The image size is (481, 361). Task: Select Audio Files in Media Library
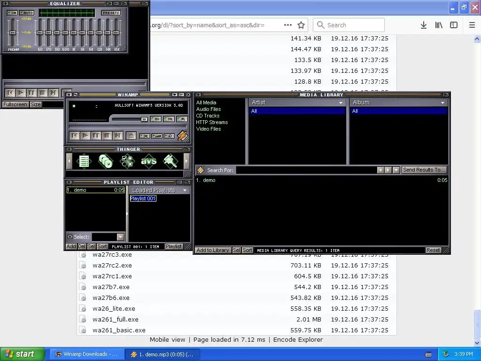[208, 109]
